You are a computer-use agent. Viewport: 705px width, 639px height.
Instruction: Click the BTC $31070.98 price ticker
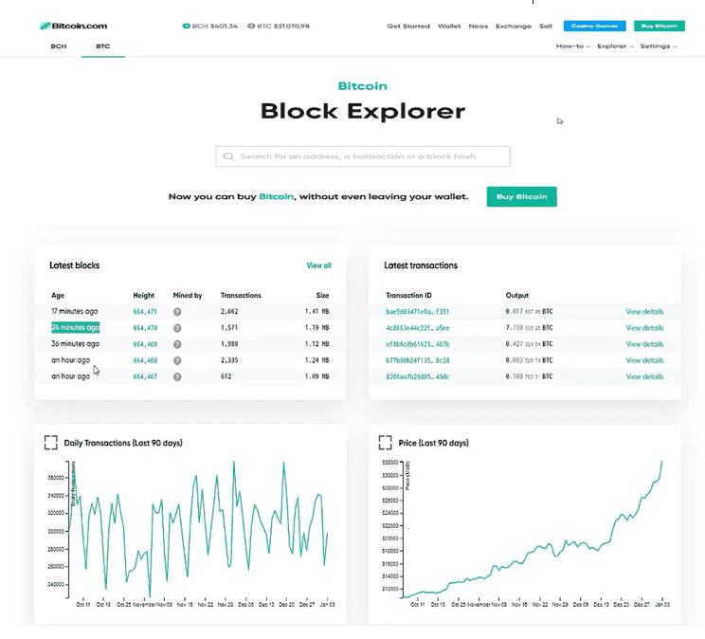(x=279, y=27)
